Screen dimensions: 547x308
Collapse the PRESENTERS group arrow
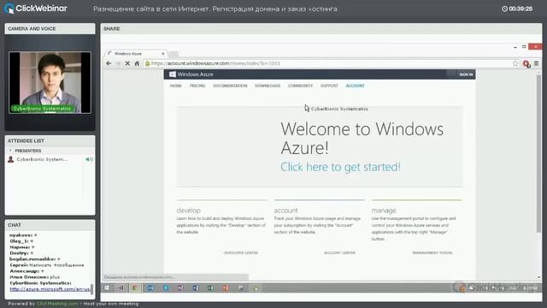click(x=10, y=151)
